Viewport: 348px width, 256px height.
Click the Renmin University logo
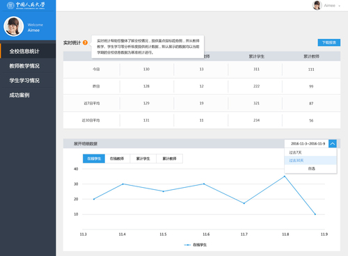click(x=26, y=6)
